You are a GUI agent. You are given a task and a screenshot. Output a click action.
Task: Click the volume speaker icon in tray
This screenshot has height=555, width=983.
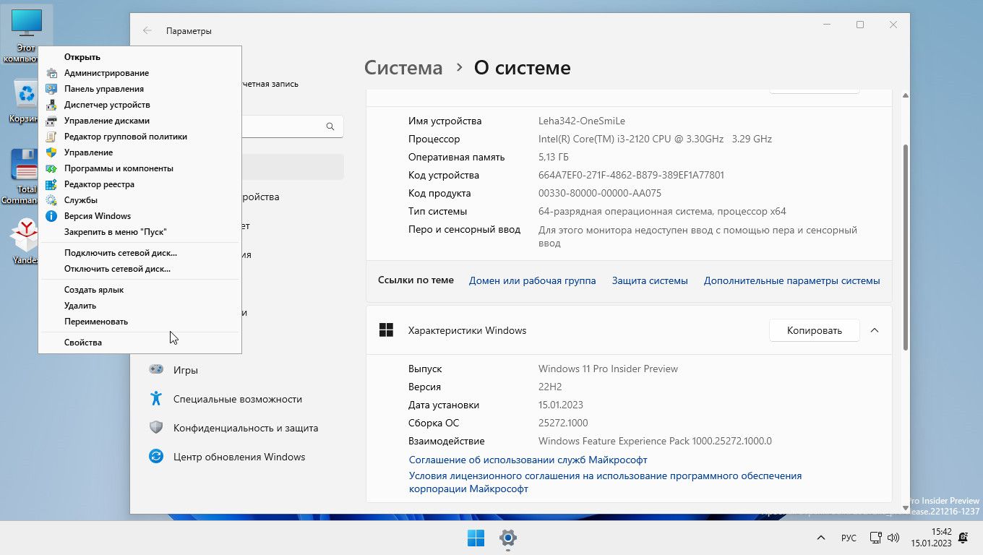tap(893, 538)
